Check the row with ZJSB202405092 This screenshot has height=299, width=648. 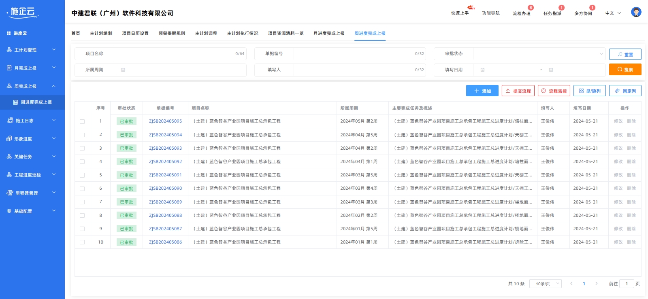82,161
